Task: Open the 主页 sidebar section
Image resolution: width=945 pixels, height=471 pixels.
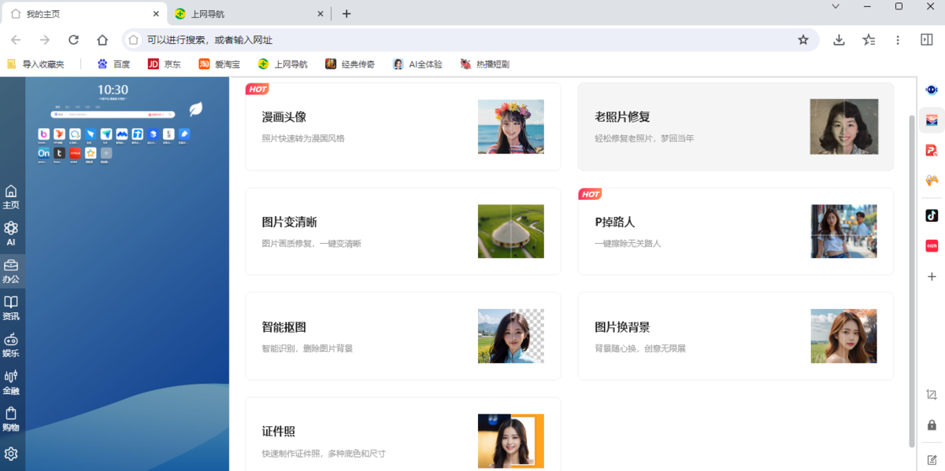Action: pos(11,197)
